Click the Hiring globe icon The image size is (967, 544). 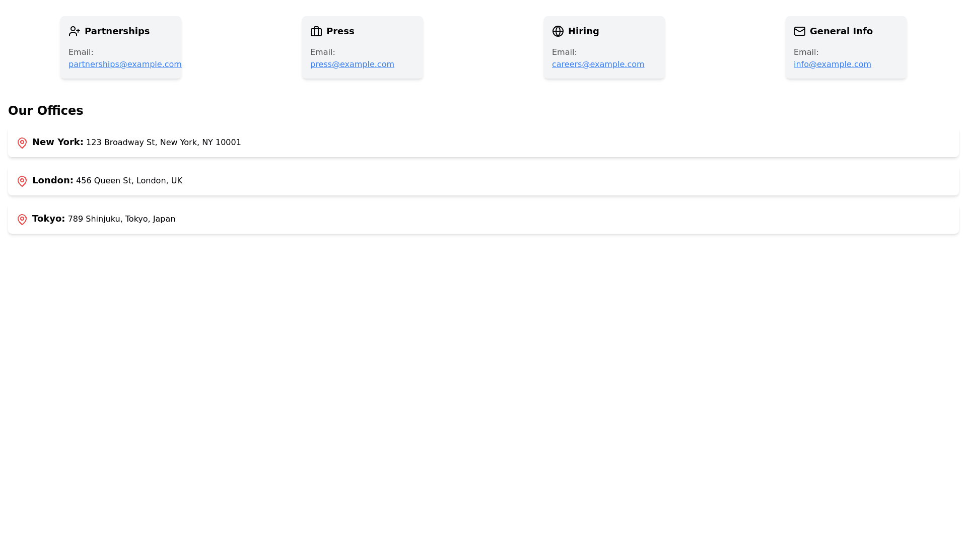point(558,31)
